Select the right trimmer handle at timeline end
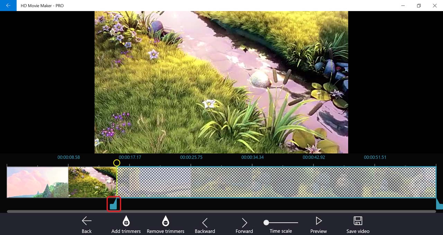The height and width of the screenshot is (235, 443). click(439, 205)
